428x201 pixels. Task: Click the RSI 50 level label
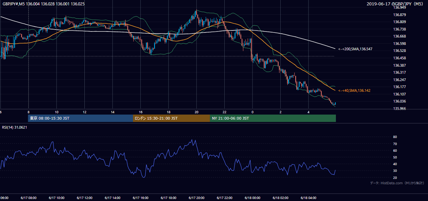point(395,157)
